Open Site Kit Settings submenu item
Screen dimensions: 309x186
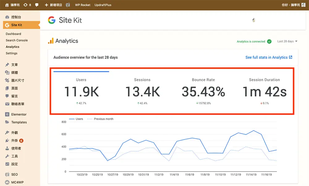11,53
